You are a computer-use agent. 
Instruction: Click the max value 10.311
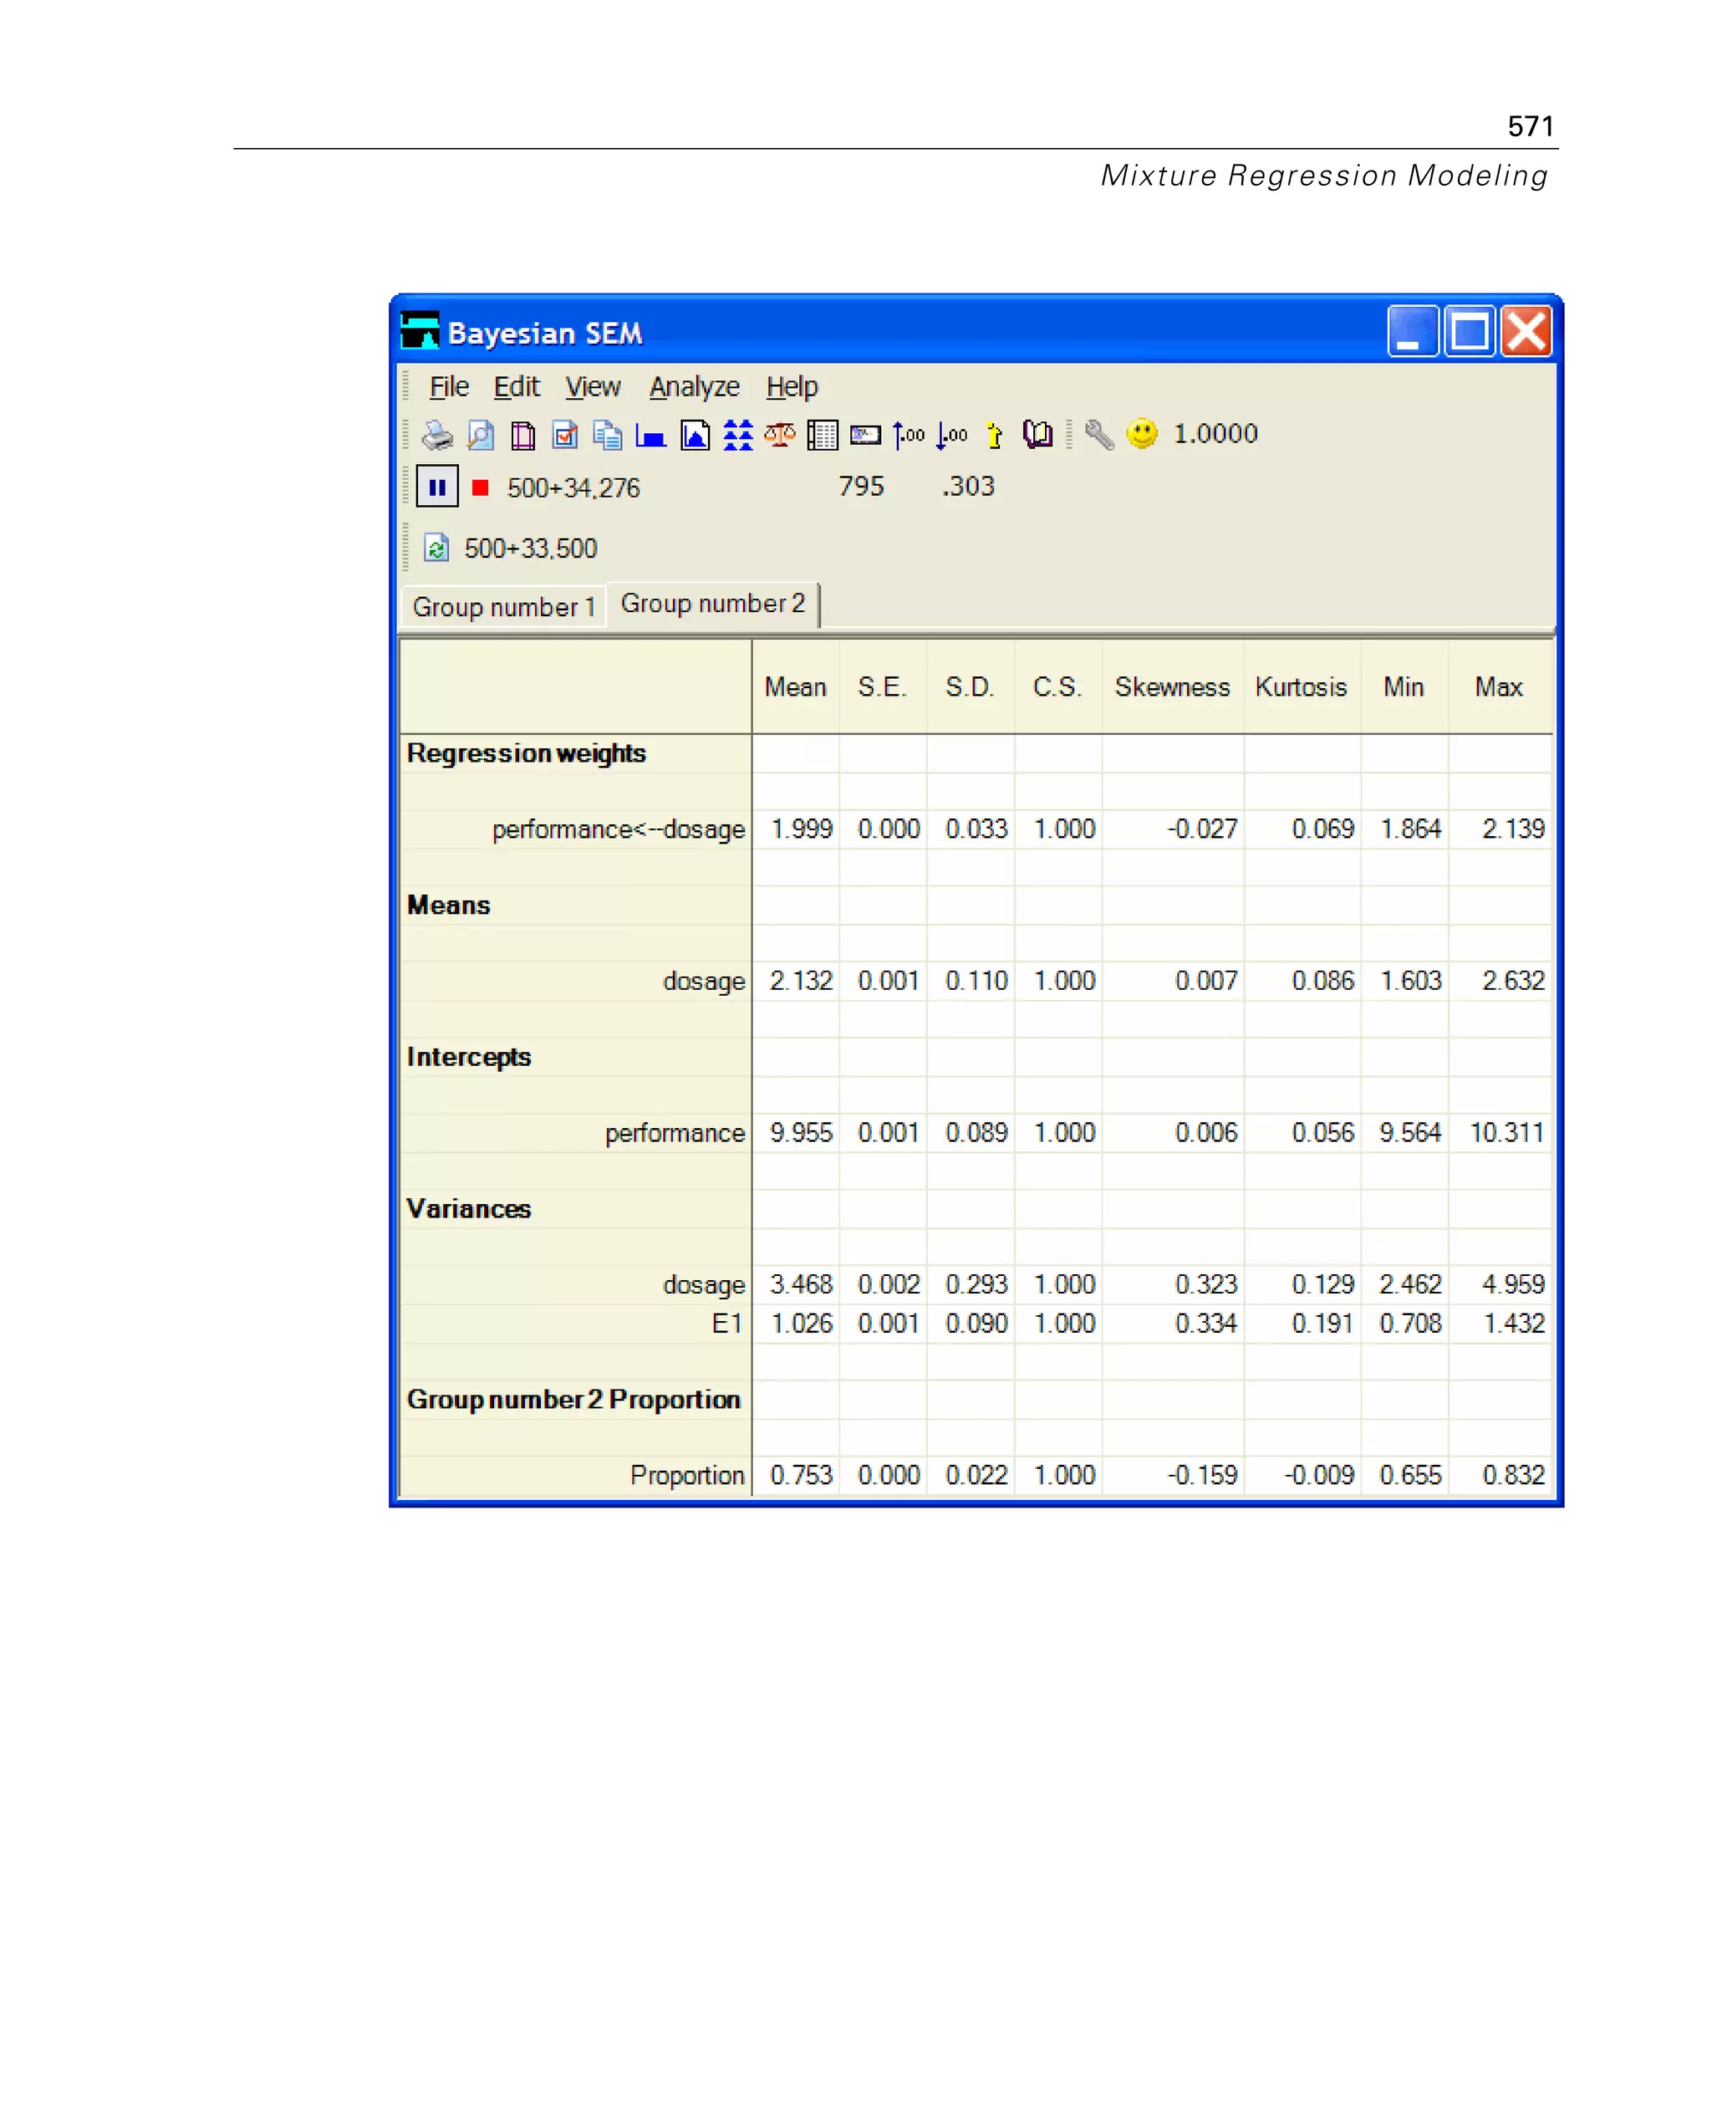(1507, 1134)
